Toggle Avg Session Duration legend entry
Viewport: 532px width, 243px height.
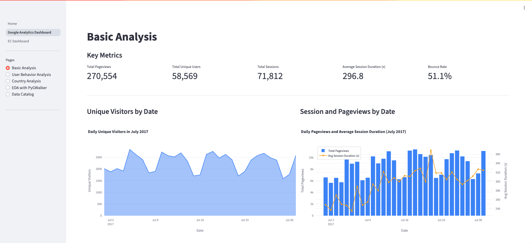[x=339, y=156]
